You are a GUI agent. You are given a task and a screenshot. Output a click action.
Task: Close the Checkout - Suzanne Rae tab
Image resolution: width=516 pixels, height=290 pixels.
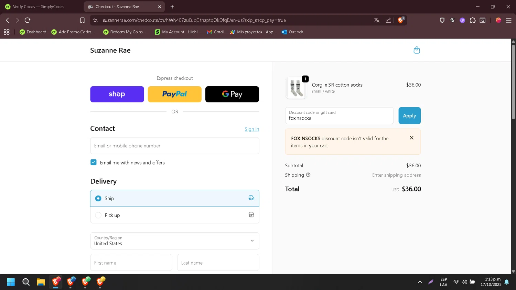pos(160,7)
